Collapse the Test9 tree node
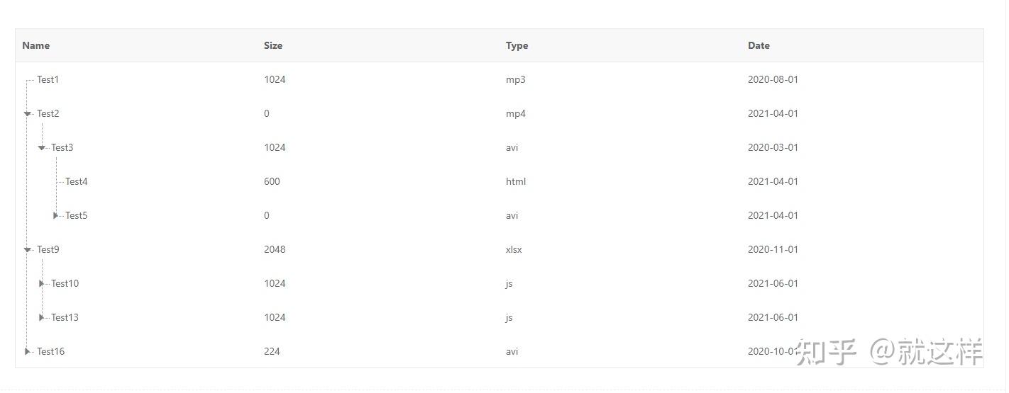Image resolution: width=1009 pixels, height=393 pixels. [27, 249]
